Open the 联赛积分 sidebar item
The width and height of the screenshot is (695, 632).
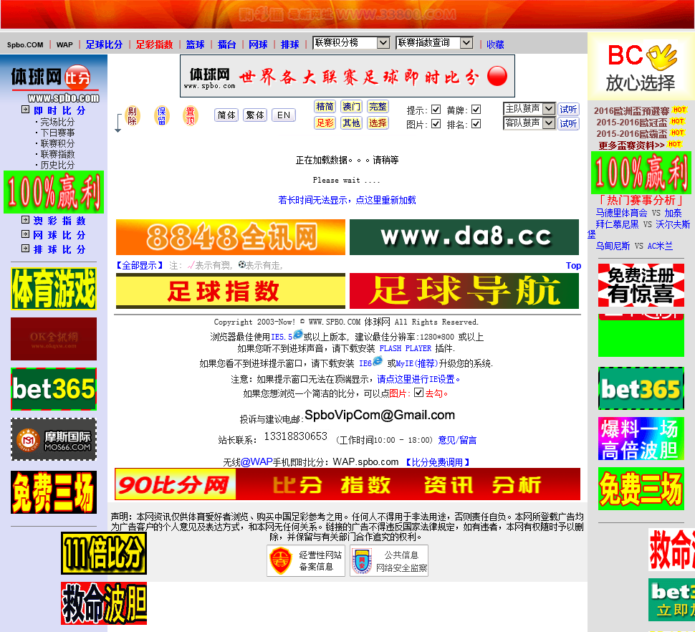[x=57, y=143]
